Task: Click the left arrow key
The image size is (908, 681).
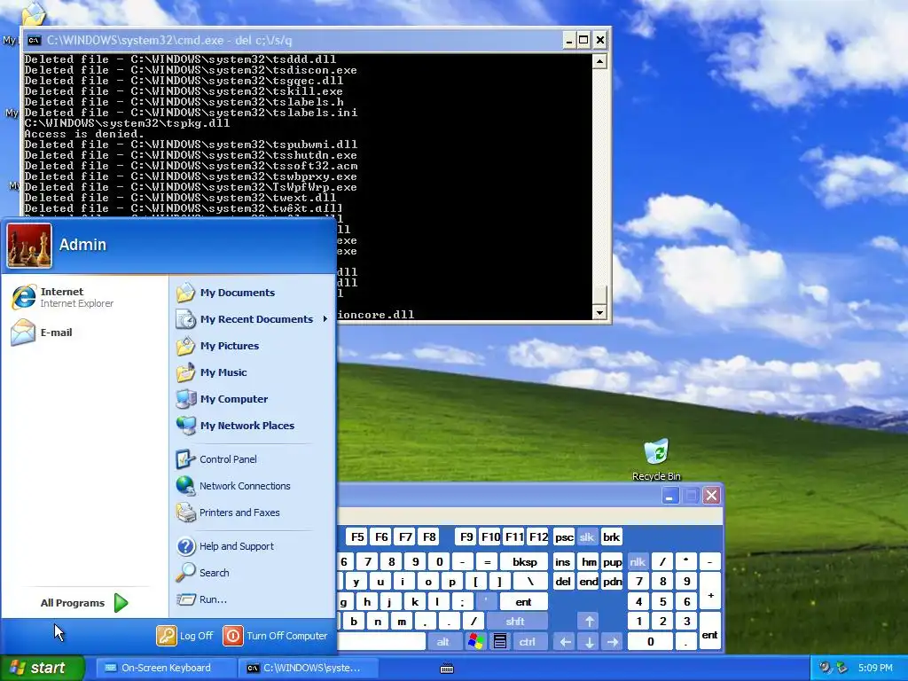Action: click(x=565, y=642)
